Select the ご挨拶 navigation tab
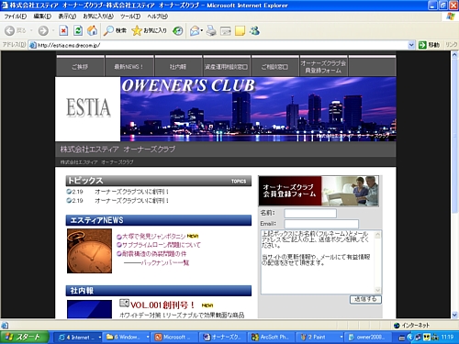The image size is (459, 344). pos(80,66)
